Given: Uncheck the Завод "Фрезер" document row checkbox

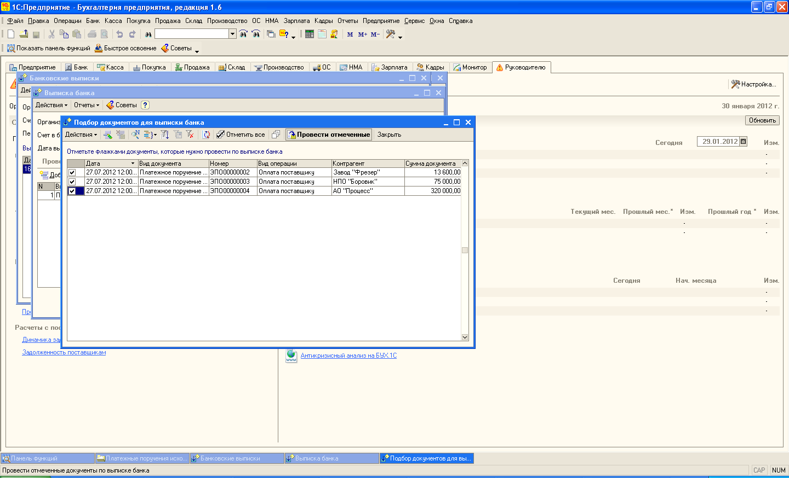Looking at the screenshot, I should coord(72,172).
